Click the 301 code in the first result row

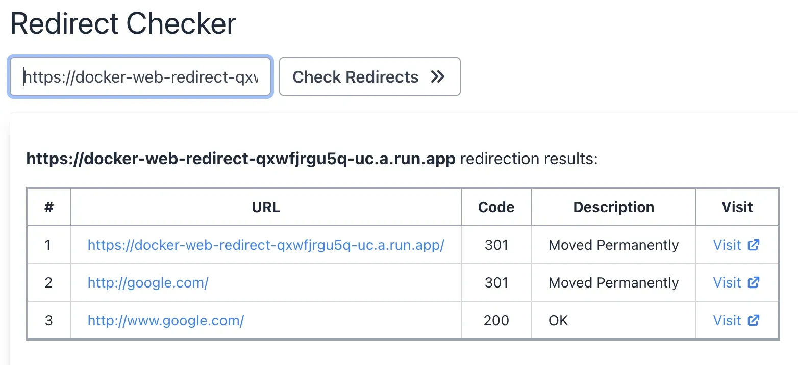click(495, 245)
